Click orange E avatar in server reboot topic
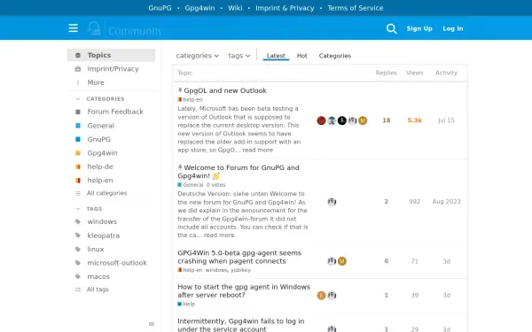Viewport: 532px width, 332px height. click(321, 296)
